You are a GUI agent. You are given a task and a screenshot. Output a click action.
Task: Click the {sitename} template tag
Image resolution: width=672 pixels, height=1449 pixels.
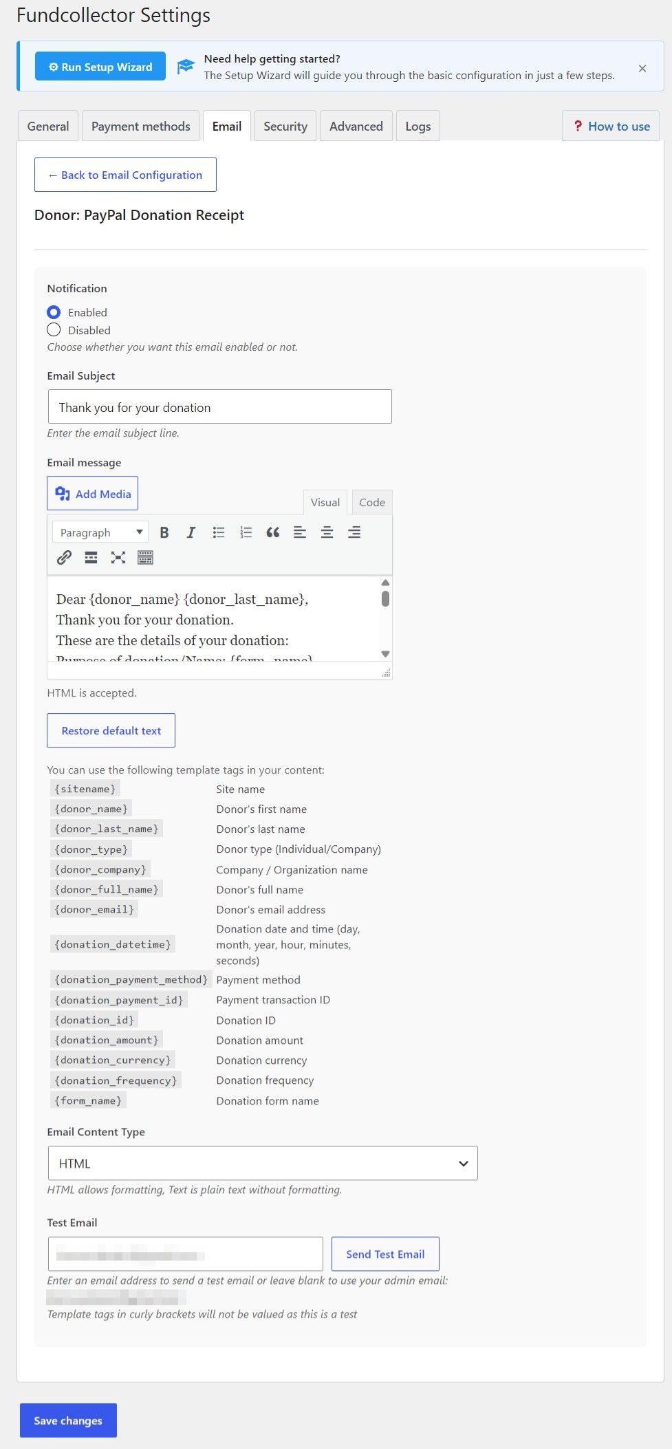85,789
